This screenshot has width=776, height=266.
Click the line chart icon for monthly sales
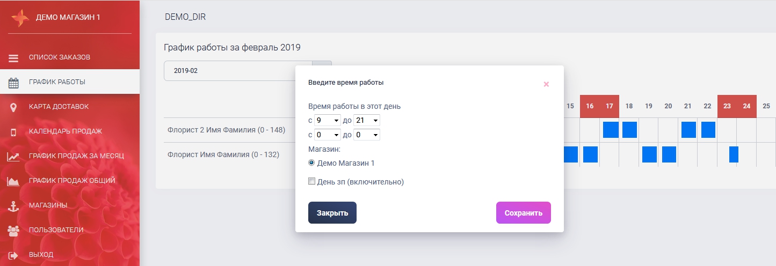click(x=13, y=157)
